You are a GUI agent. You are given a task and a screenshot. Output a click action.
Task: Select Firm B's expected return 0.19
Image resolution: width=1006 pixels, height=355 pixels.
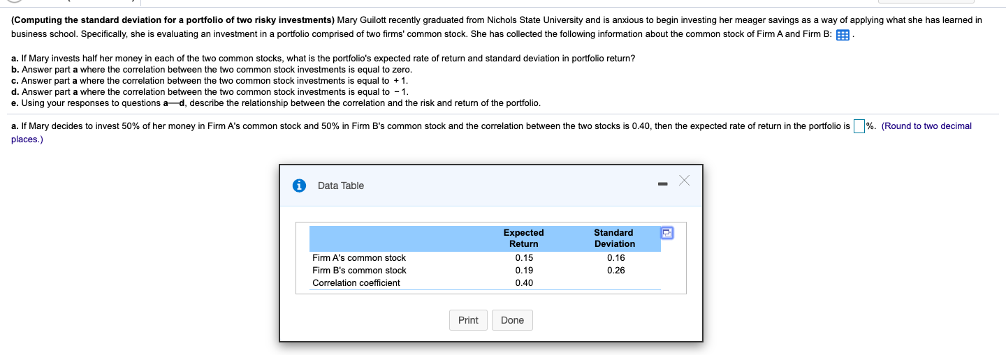coord(523,271)
